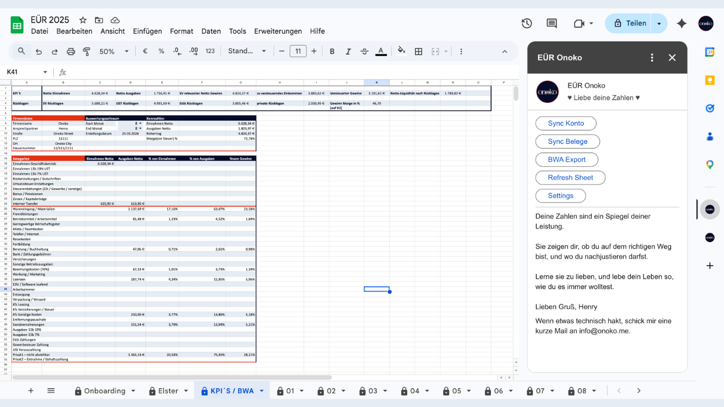This screenshot has width=724, height=407.
Task: Click the Sync Konto button
Action: [566, 123]
